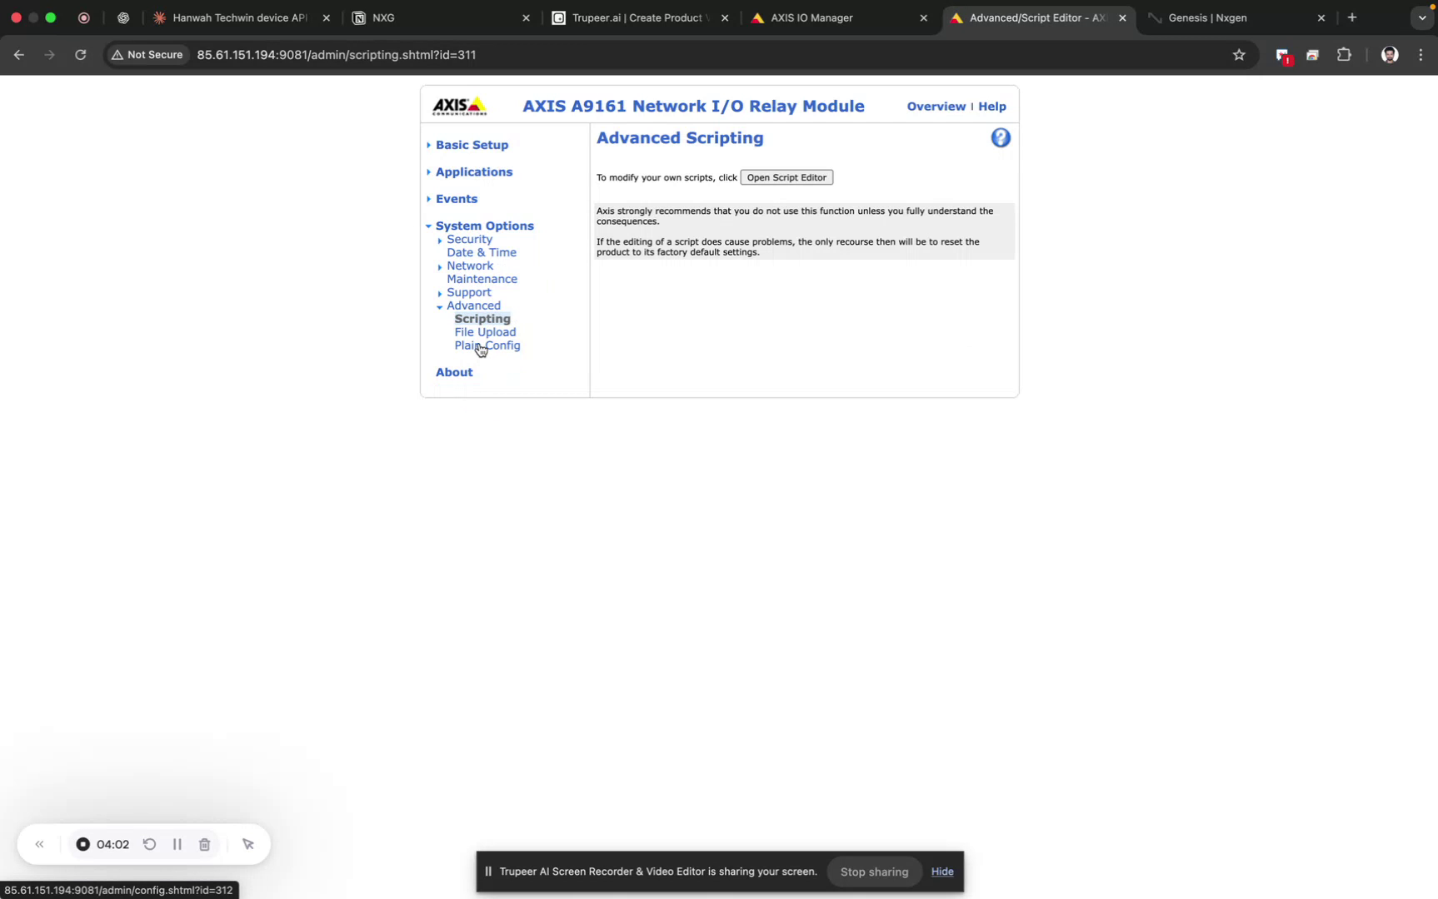The width and height of the screenshot is (1438, 899).
Task: Open the Google profile avatar menu
Action: tap(1389, 55)
